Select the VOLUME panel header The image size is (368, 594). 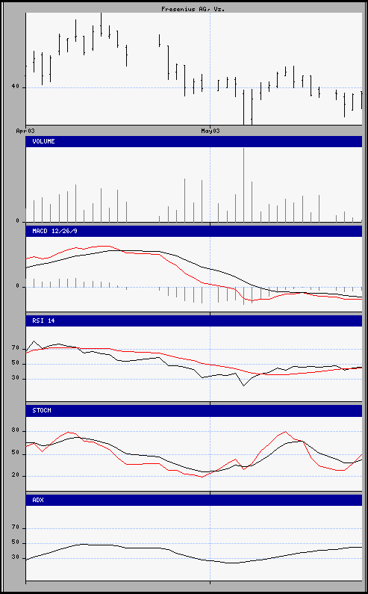pos(194,141)
